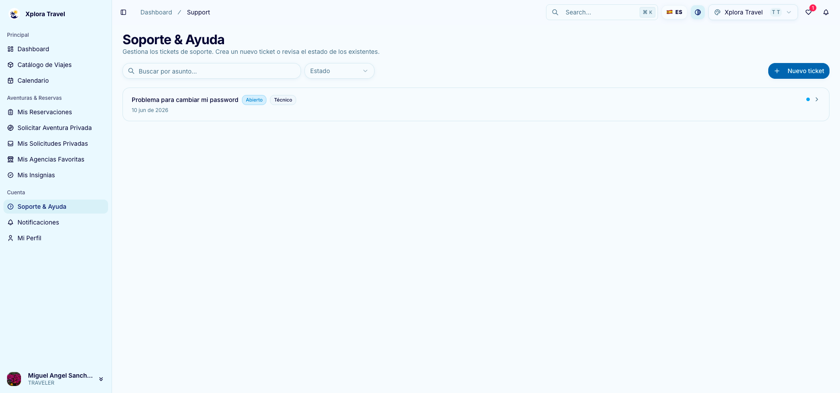Click the Xplora Travel logo icon
The width and height of the screenshot is (840, 393).
coord(14,14)
